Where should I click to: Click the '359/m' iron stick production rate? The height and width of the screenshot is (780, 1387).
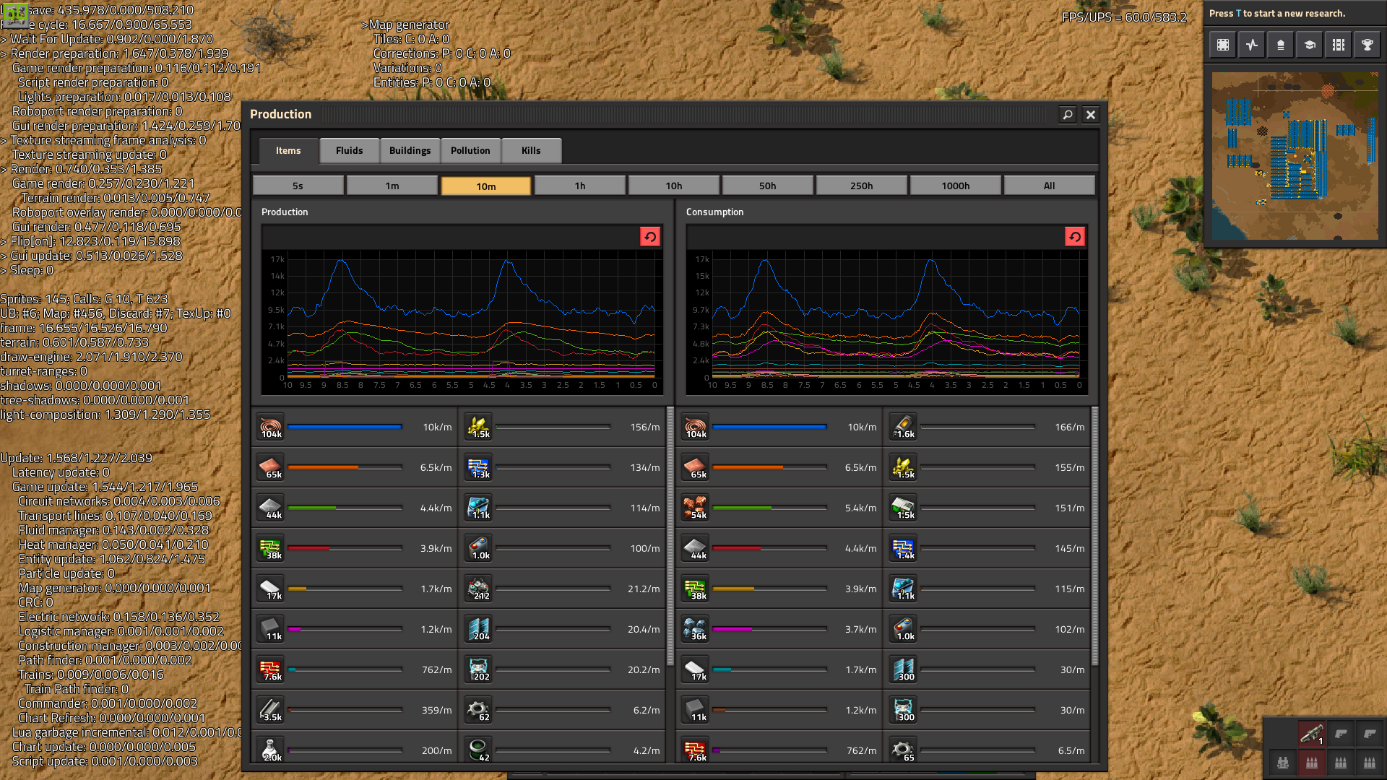[436, 710]
